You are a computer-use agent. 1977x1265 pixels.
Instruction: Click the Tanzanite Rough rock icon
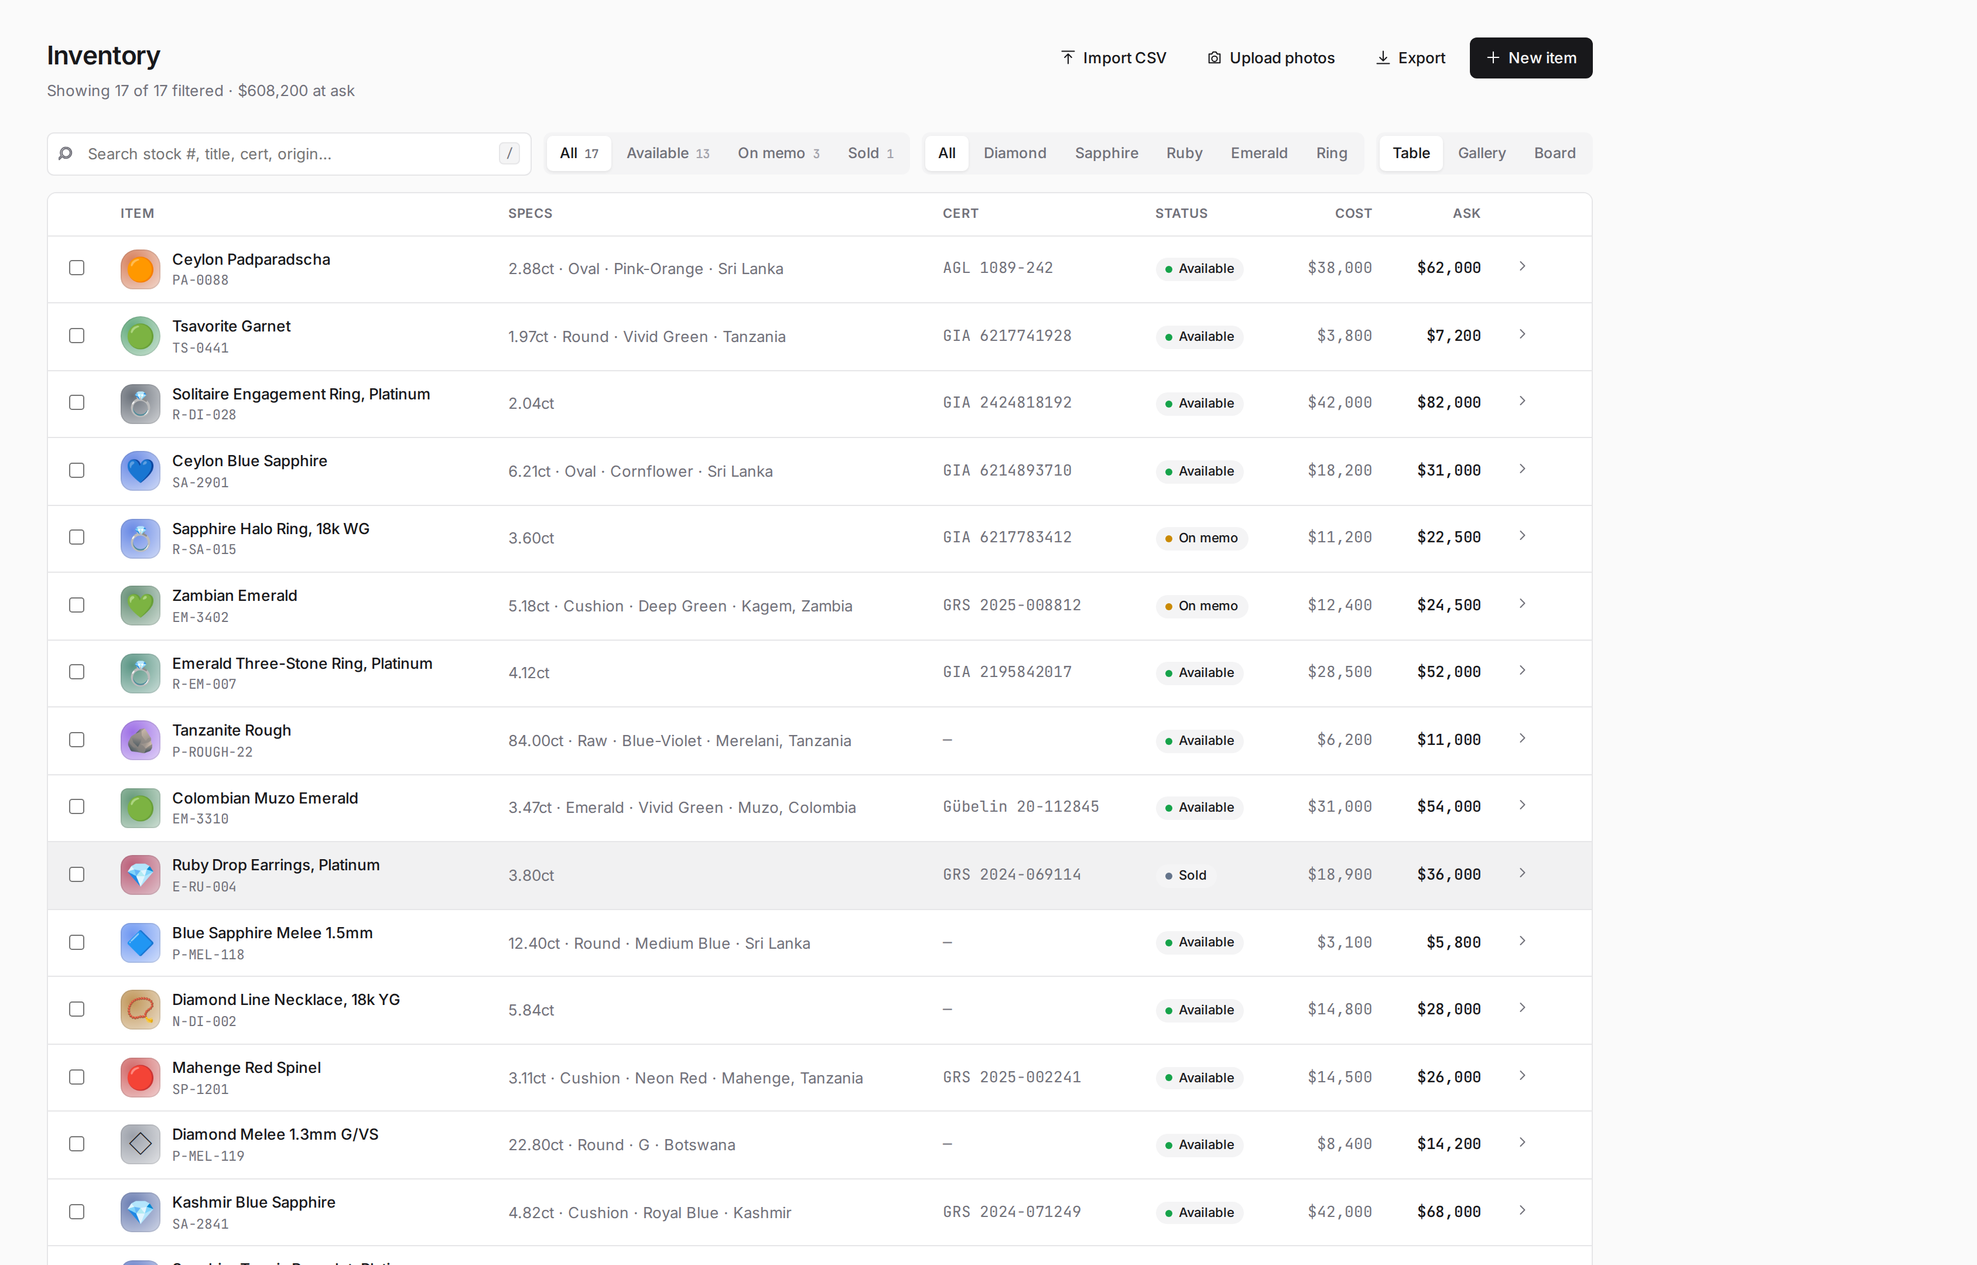[x=141, y=740]
